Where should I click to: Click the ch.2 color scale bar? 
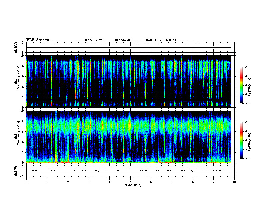tap(241, 140)
